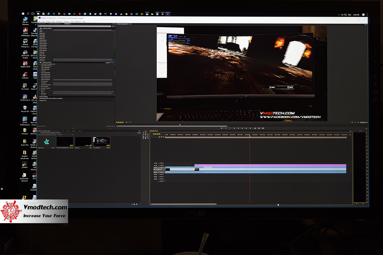Viewport: 383px width, 255px height.
Task: Open the Windows Start menu
Action: click(x=23, y=14)
